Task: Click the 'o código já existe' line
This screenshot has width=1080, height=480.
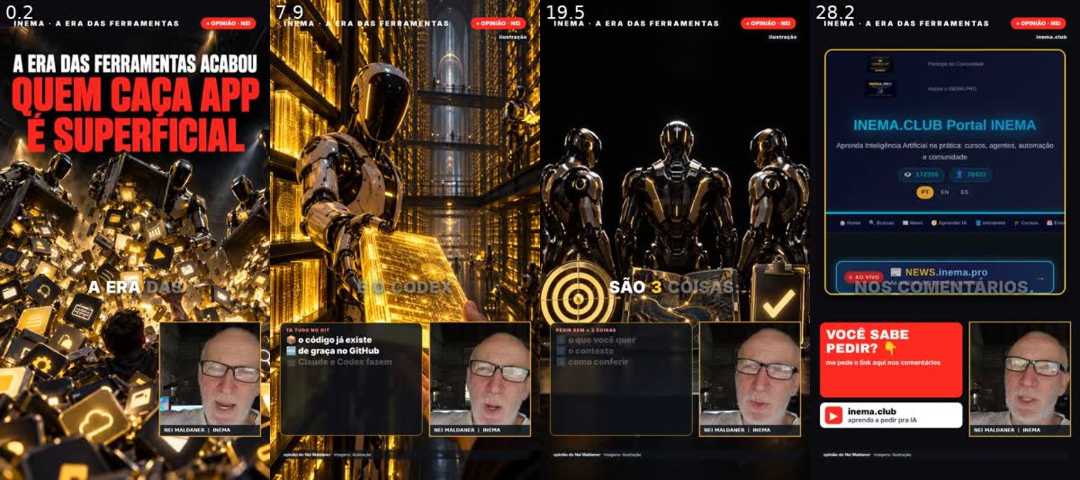Action: pyautogui.click(x=334, y=340)
